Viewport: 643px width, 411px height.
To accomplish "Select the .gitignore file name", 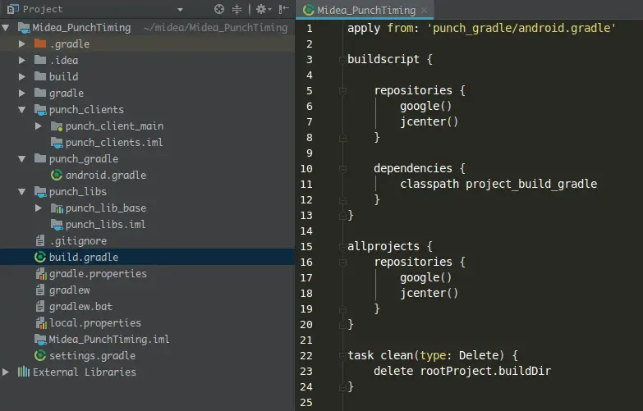I will pos(78,241).
